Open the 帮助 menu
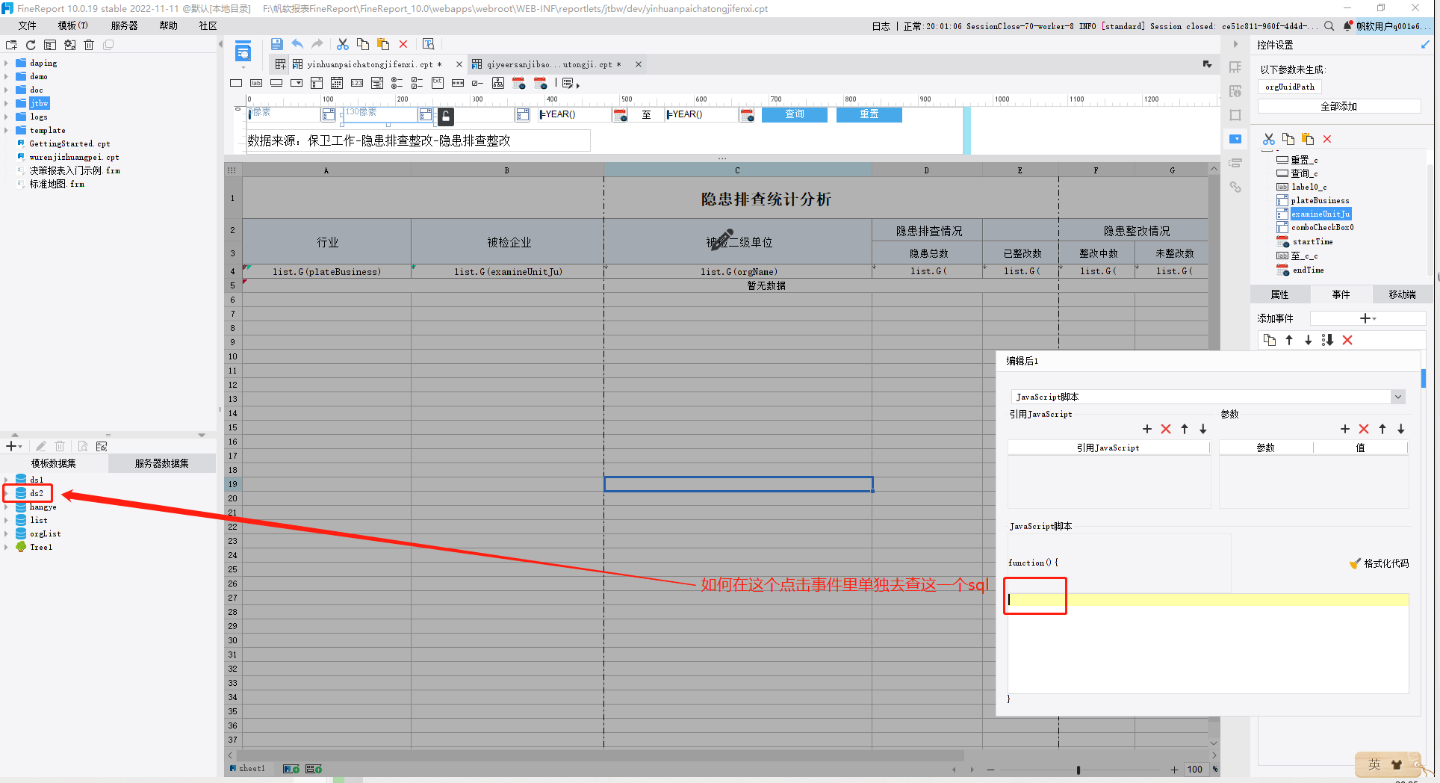1440x783 pixels. (x=169, y=25)
